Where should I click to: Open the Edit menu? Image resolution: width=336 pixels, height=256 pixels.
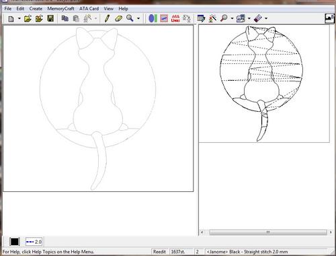point(20,9)
